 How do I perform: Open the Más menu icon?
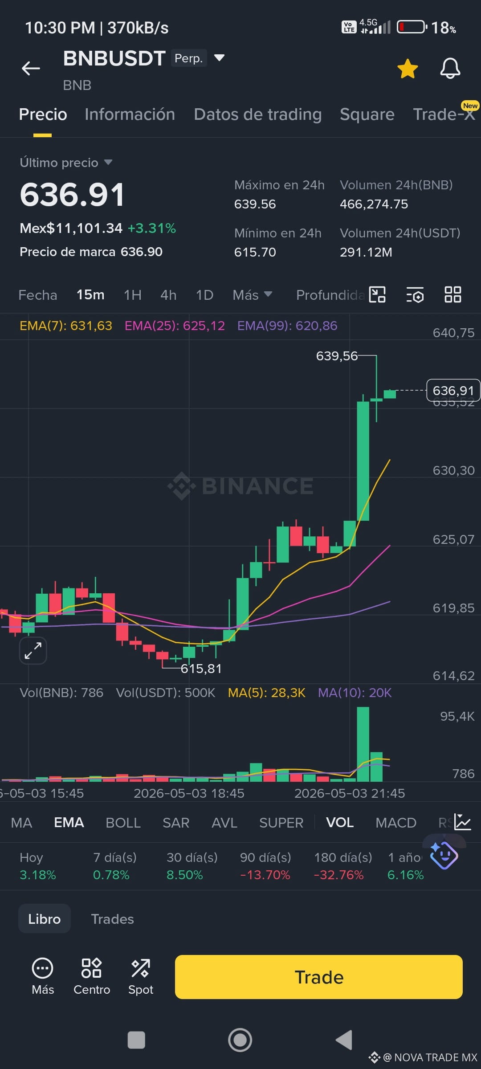click(x=43, y=977)
